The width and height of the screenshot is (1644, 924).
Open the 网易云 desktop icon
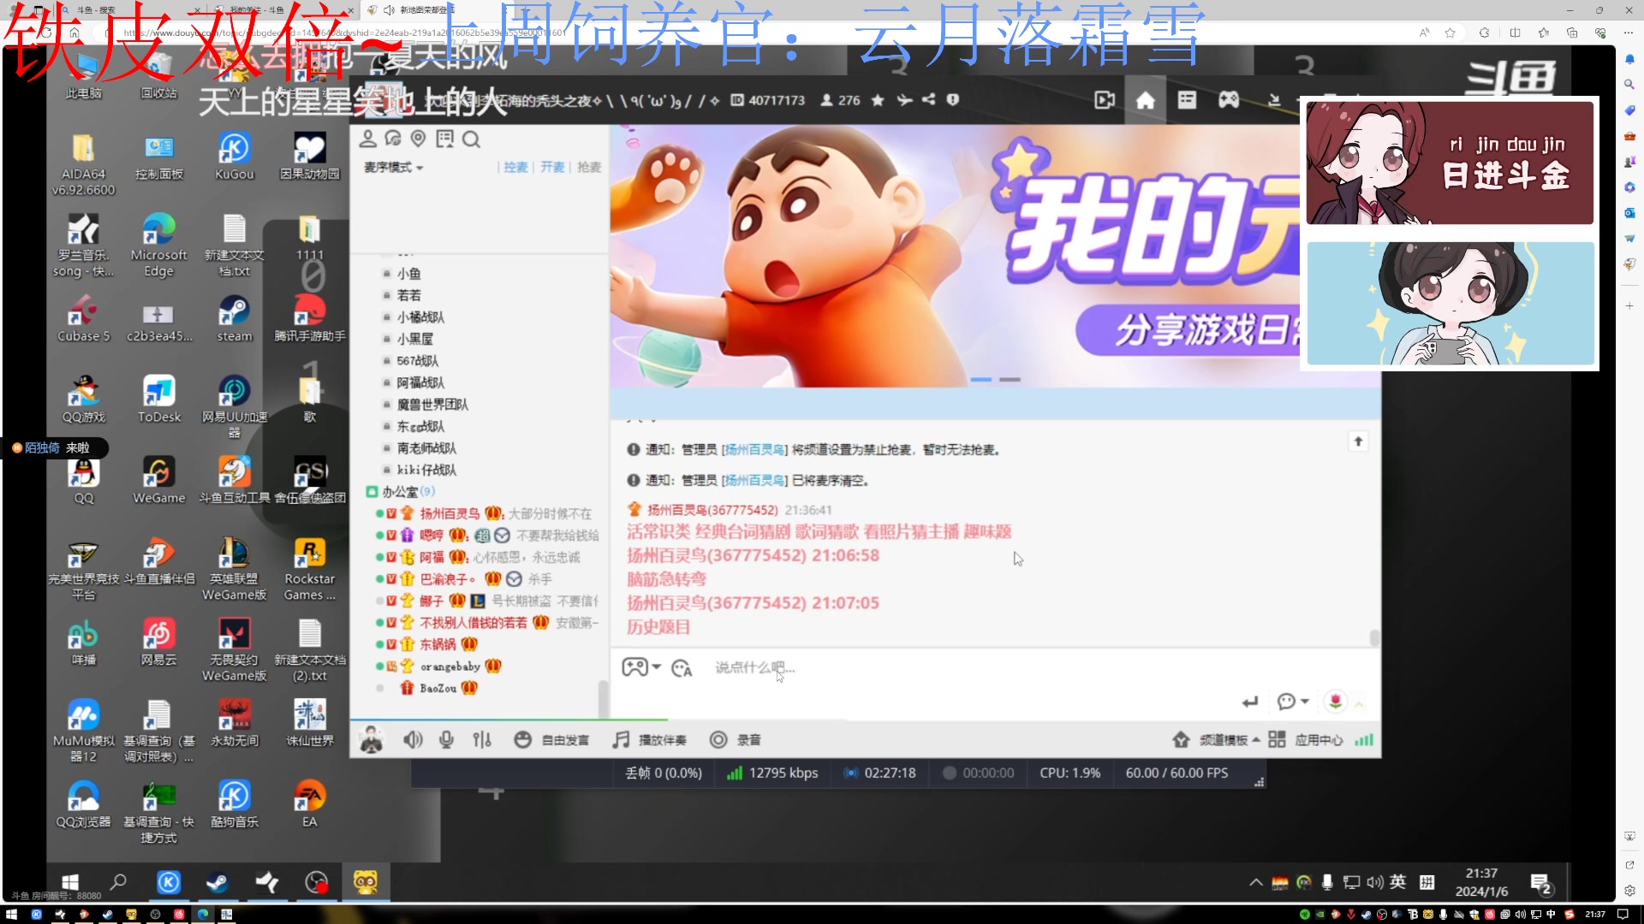pyautogui.click(x=158, y=642)
